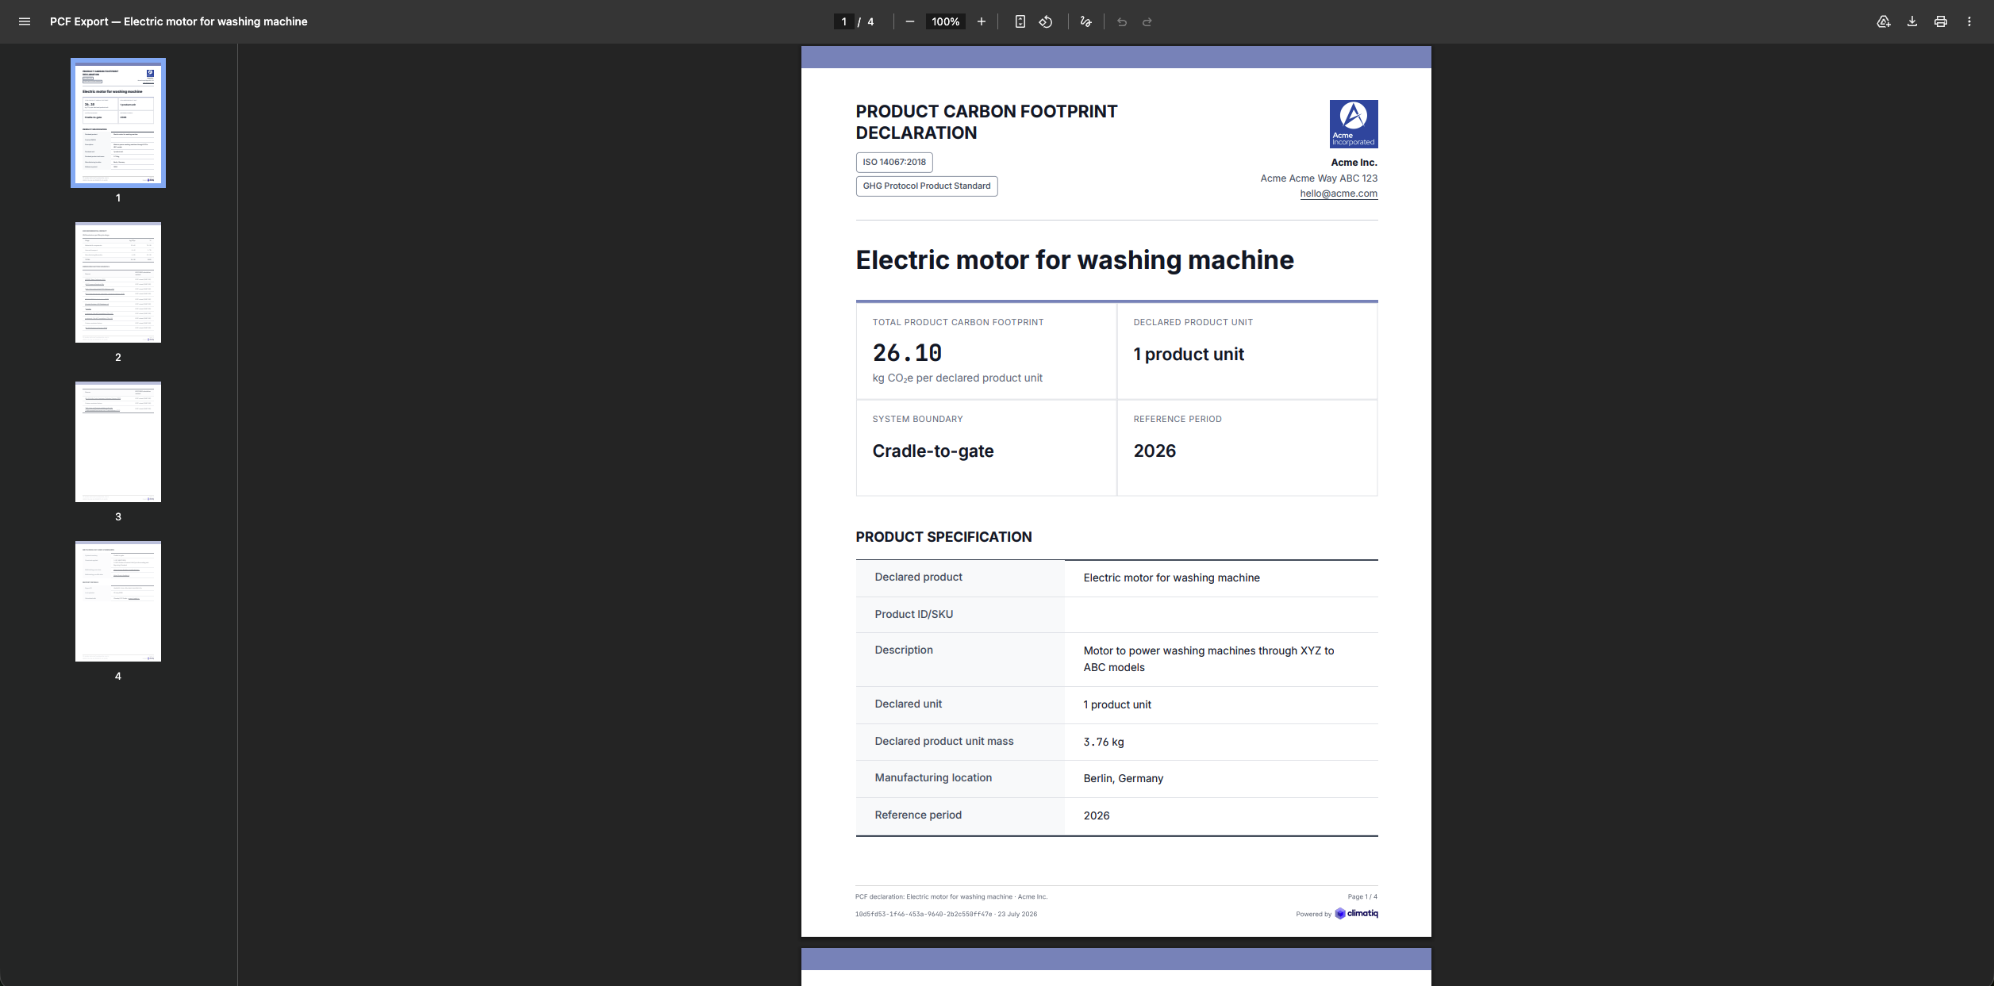
Task: Click the ISO 14067:2018 badge
Action: click(894, 162)
